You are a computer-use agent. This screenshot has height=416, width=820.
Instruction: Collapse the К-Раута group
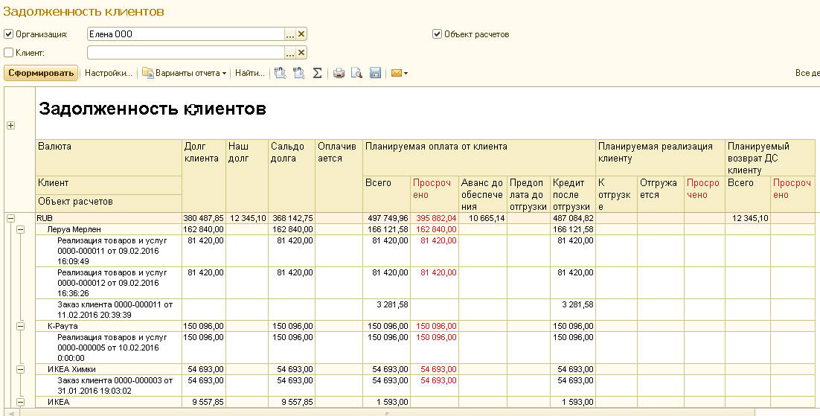pyautogui.click(x=20, y=326)
